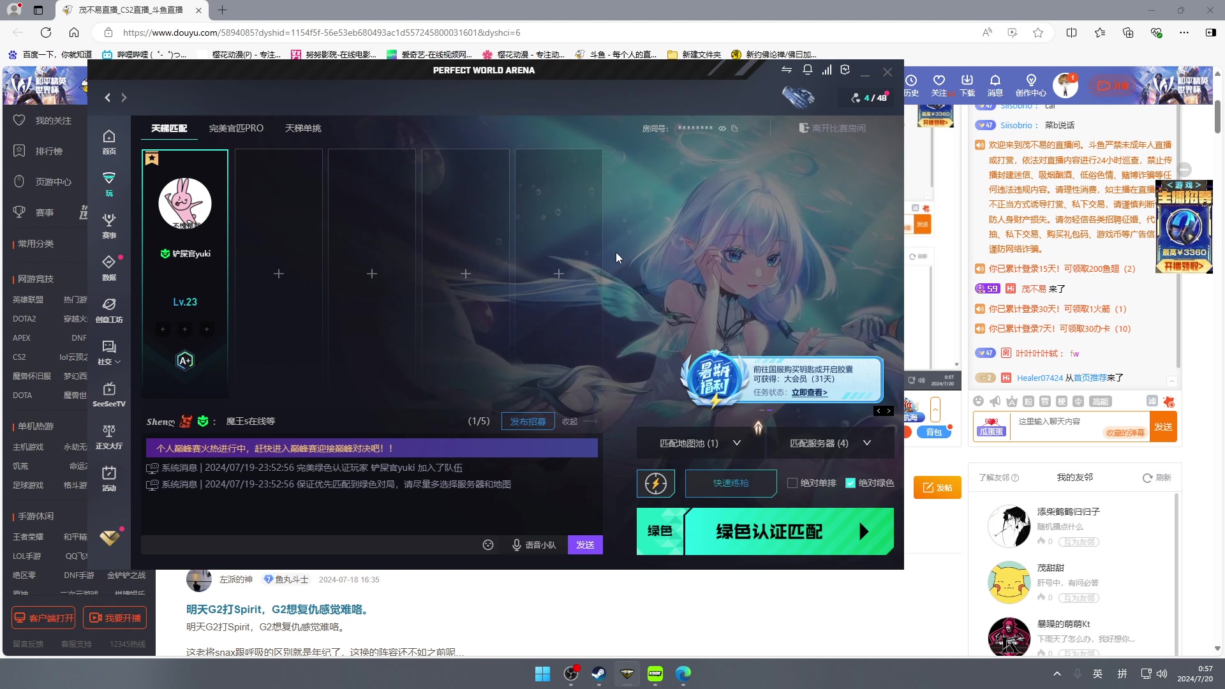Expand 匹配服务器 (4) dropdown
The width and height of the screenshot is (1225, 689).
point(830,443)
